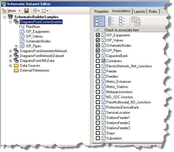Select the SchematicBuilderSamples dataset icon
The image size is (174, 152).
click(x=10, y=17)
